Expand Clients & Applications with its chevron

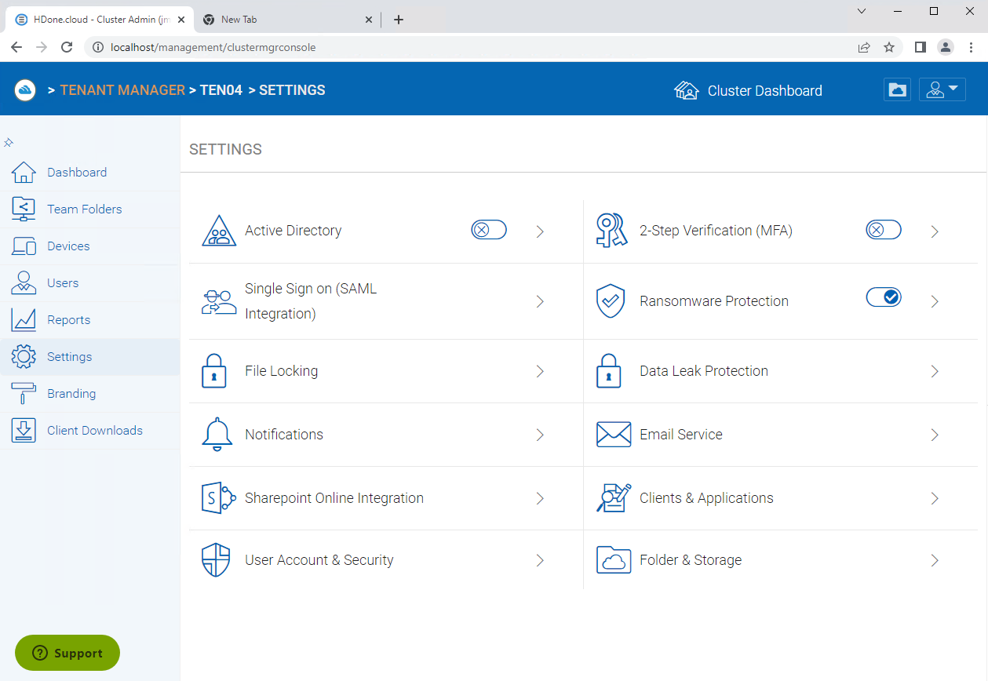tap(935, 498)
